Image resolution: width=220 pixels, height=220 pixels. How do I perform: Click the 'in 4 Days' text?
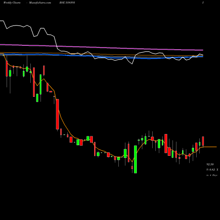[x=212, y=175]
